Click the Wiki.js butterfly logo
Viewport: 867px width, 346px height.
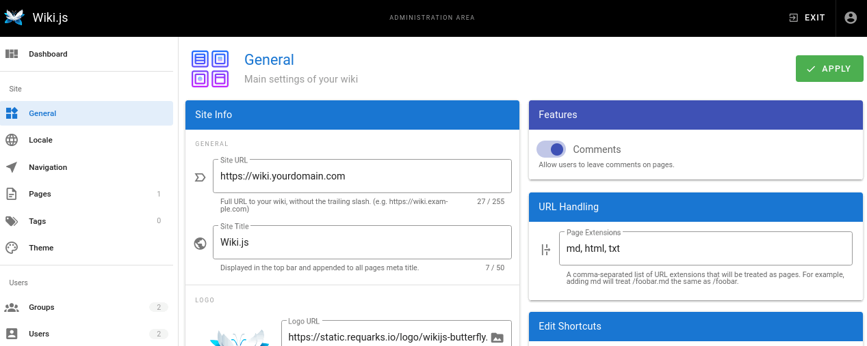[14, 18]
